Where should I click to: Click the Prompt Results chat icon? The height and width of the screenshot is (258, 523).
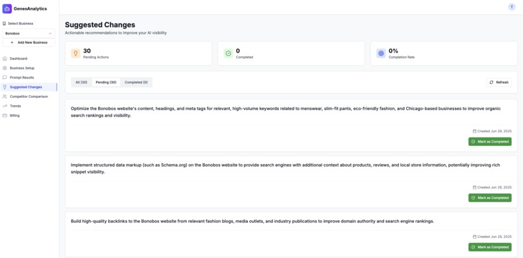tap(5, 77)
